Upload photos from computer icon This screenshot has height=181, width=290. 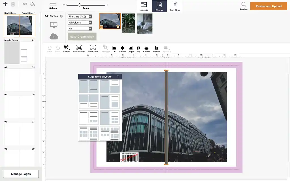[54, 25]
